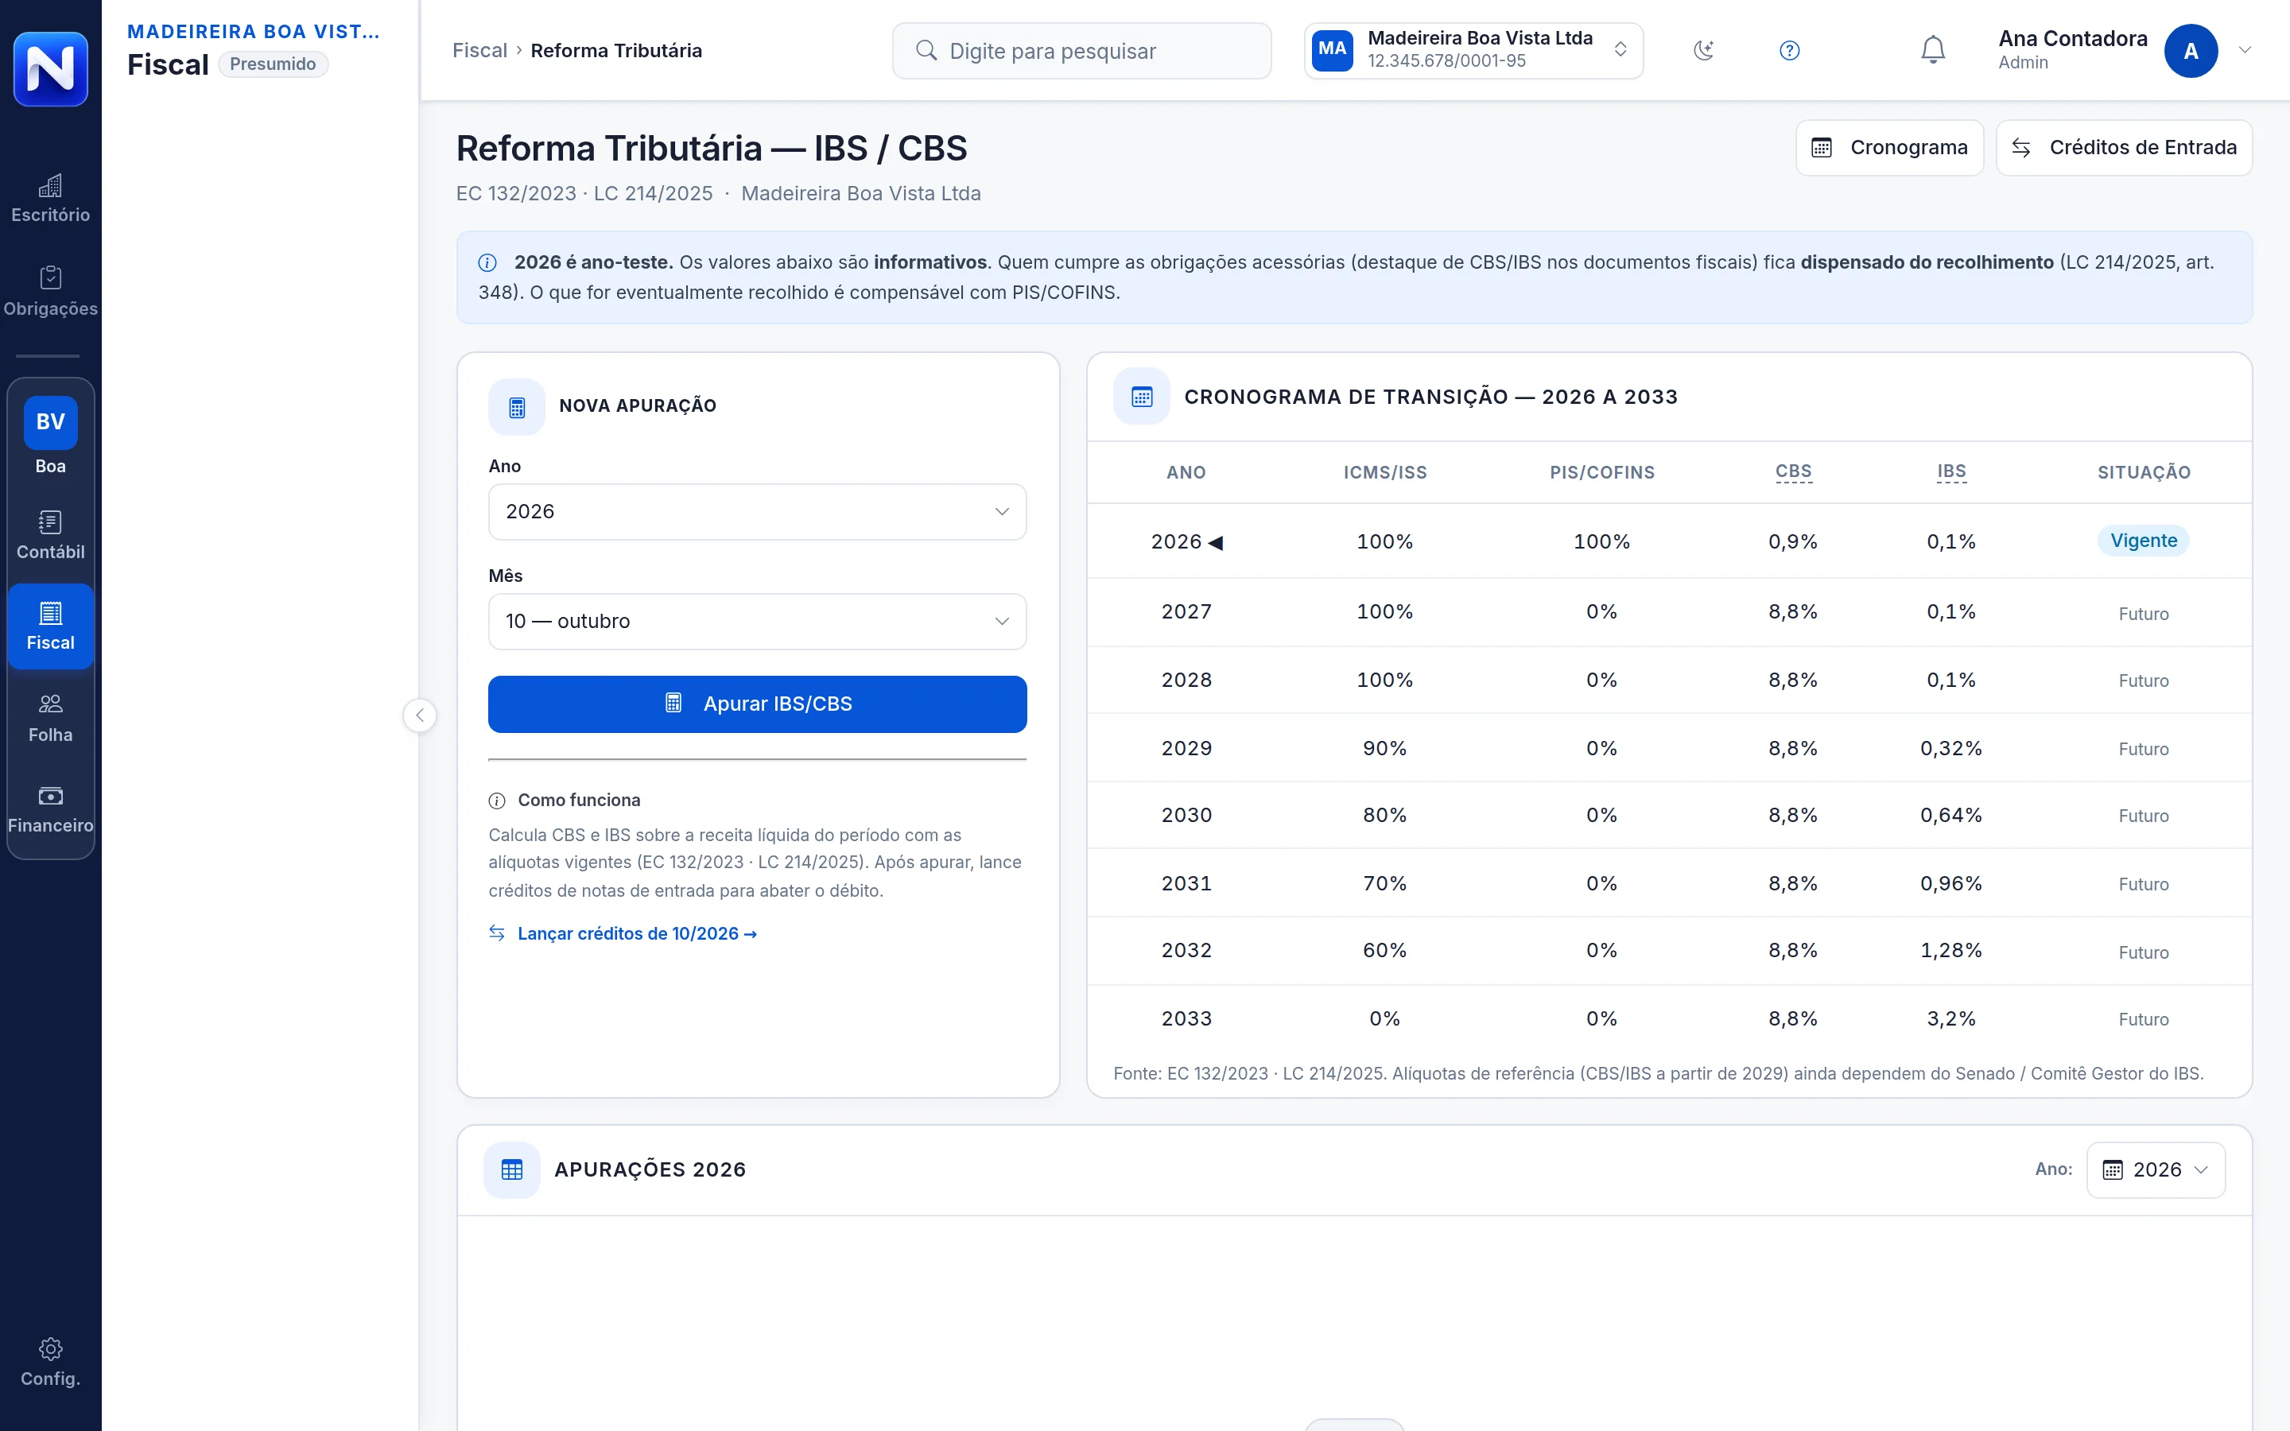The height and width of the screenshot is (1431, 2290).
Task: Open the Mês dropdown showing 10 — outubro
Action: 757,622
